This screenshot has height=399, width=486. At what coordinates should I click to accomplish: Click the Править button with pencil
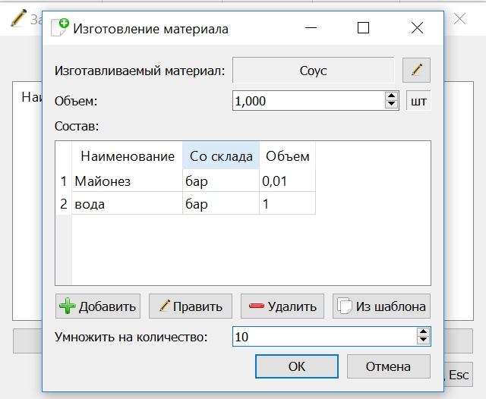click(191, 306)
